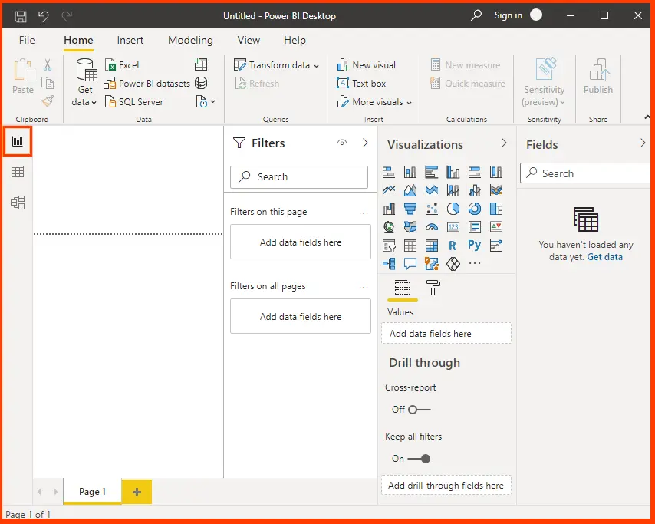Viewport: 655px width, 524px height.
Task: Open the Format paint roller pane
Action: [433, 288]
